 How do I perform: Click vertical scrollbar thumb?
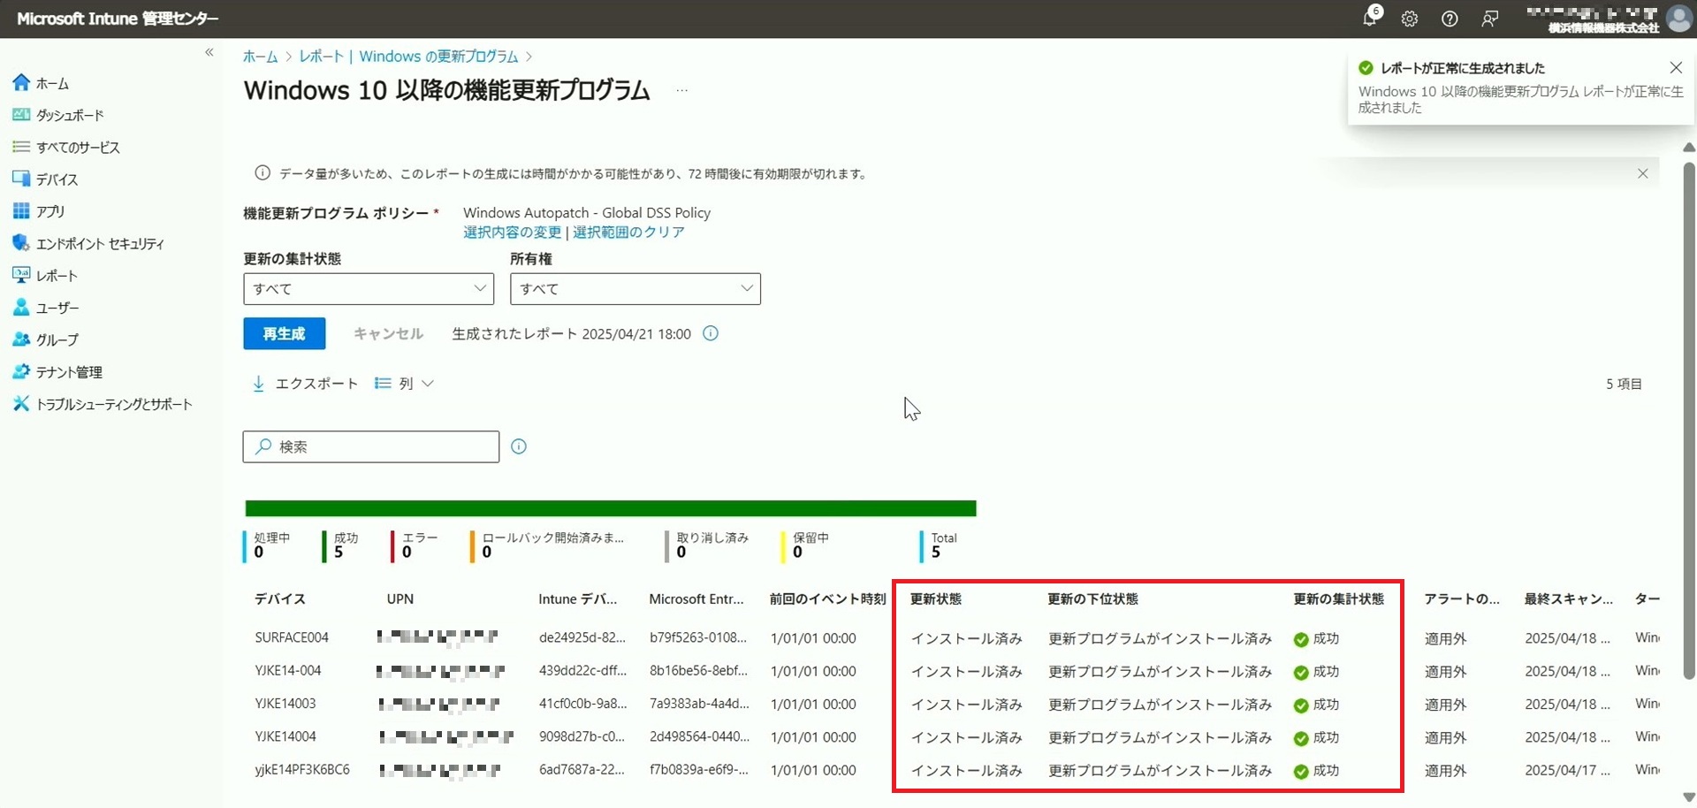point(1689,420)
